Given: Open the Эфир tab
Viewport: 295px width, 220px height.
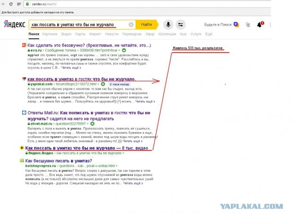Looking at the screenshot, I should click(150, 34).
